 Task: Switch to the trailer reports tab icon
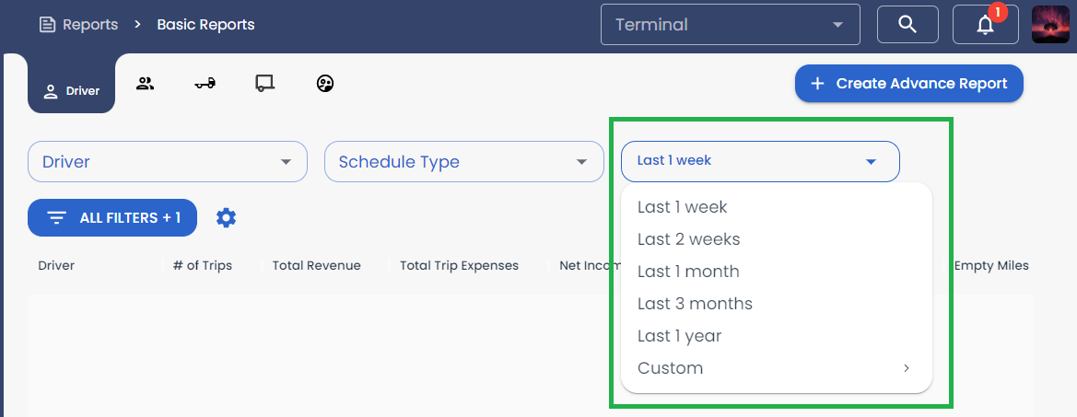(x=265, y=84)
